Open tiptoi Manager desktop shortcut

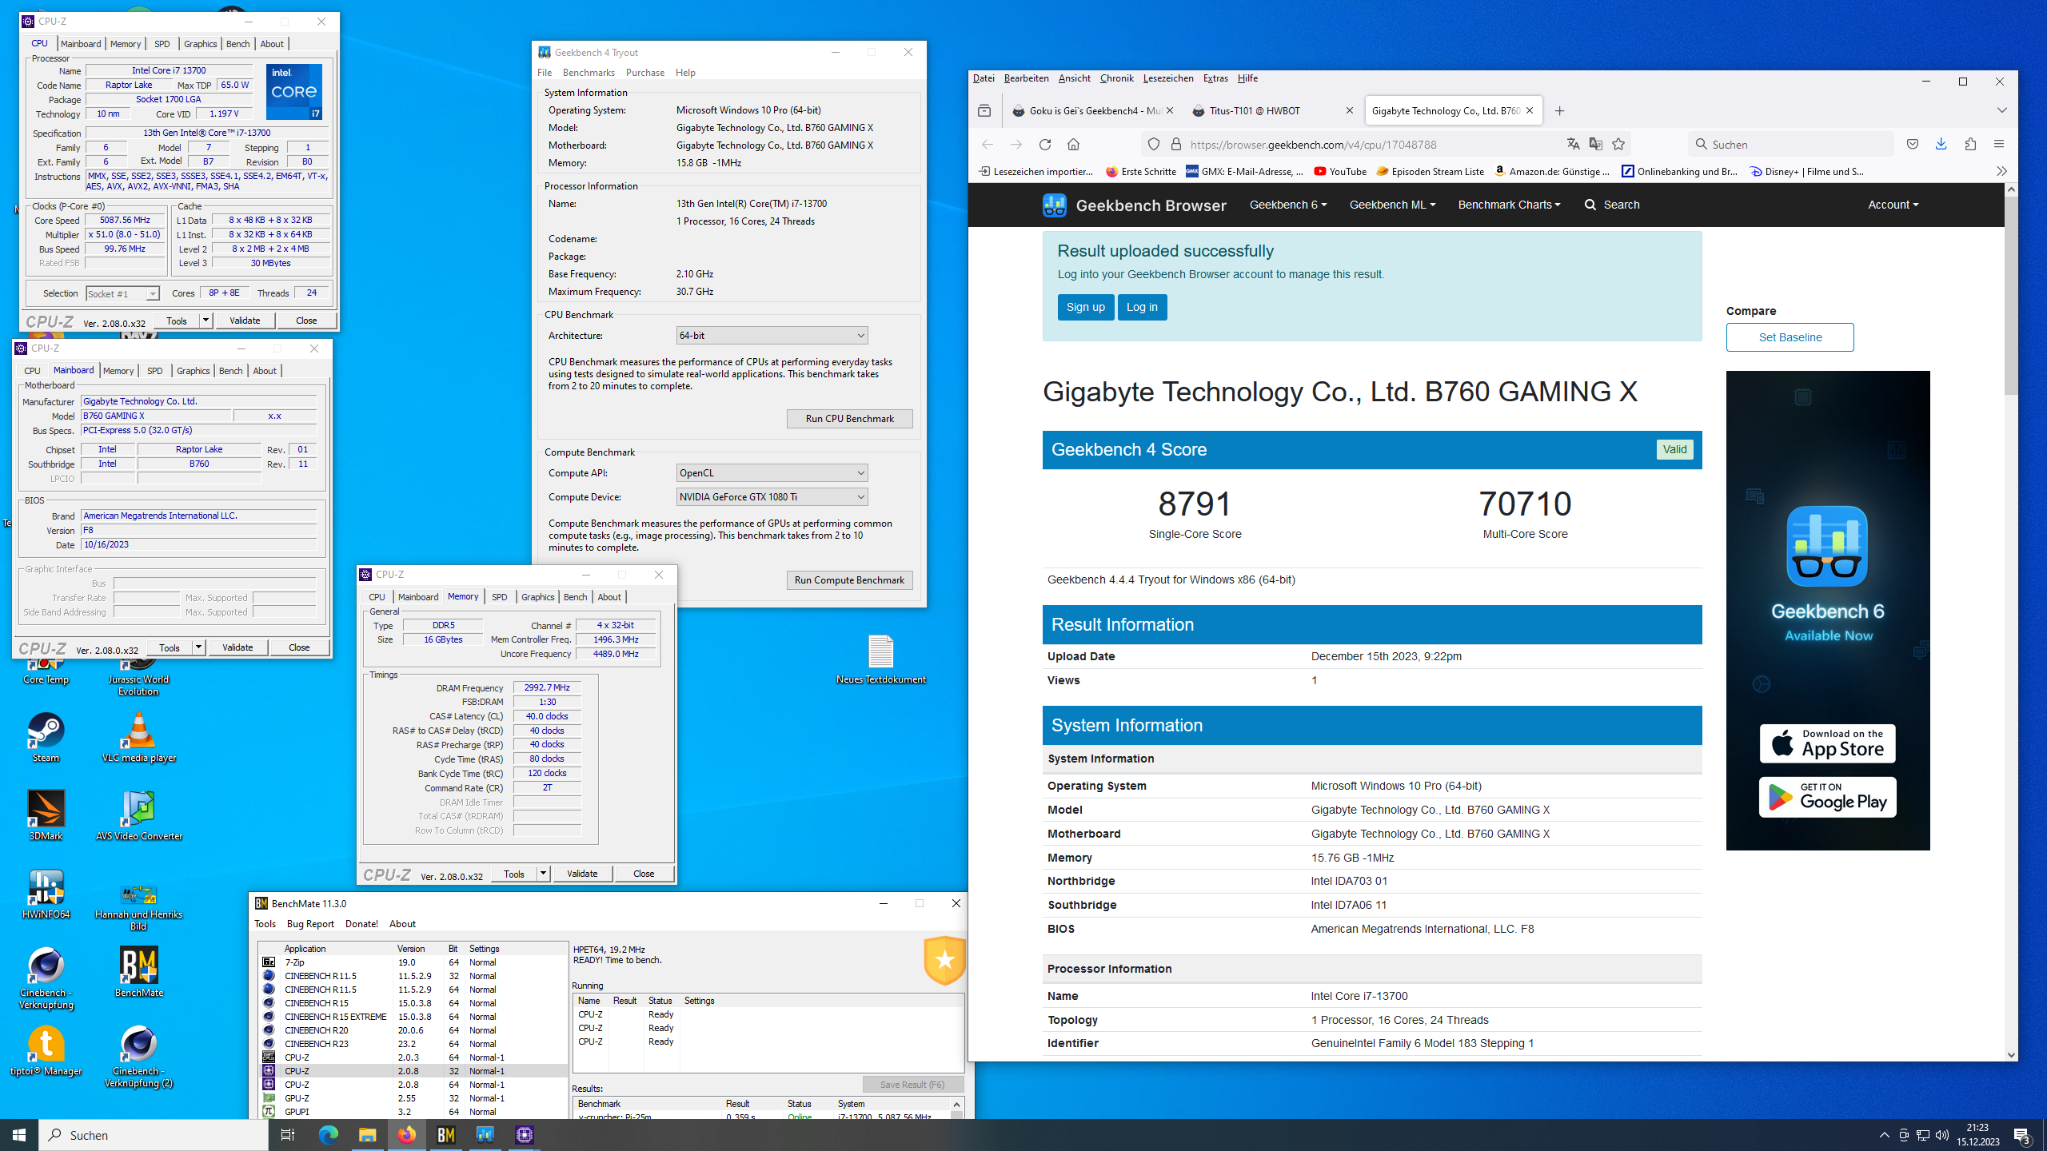(x=46, y=1049)
